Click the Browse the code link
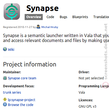The height and width of the screenshot is (109, 109). click(21, 105)
